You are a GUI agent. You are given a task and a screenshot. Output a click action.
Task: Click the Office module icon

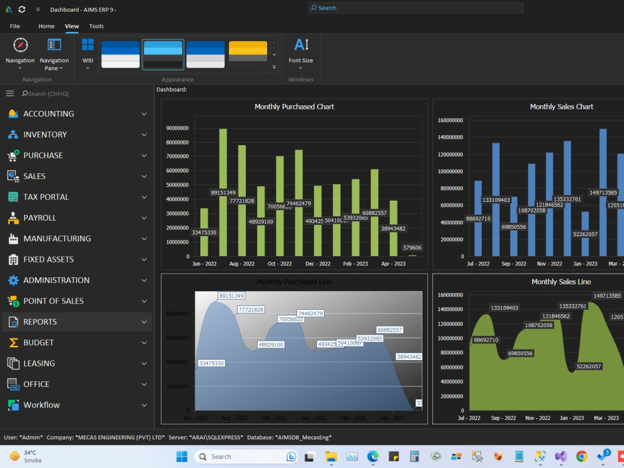coord(13,384)
